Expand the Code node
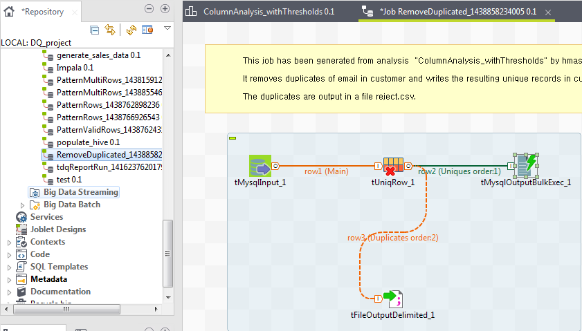The height and width of the screenshot is (331, 582). (x=9, y=255)
